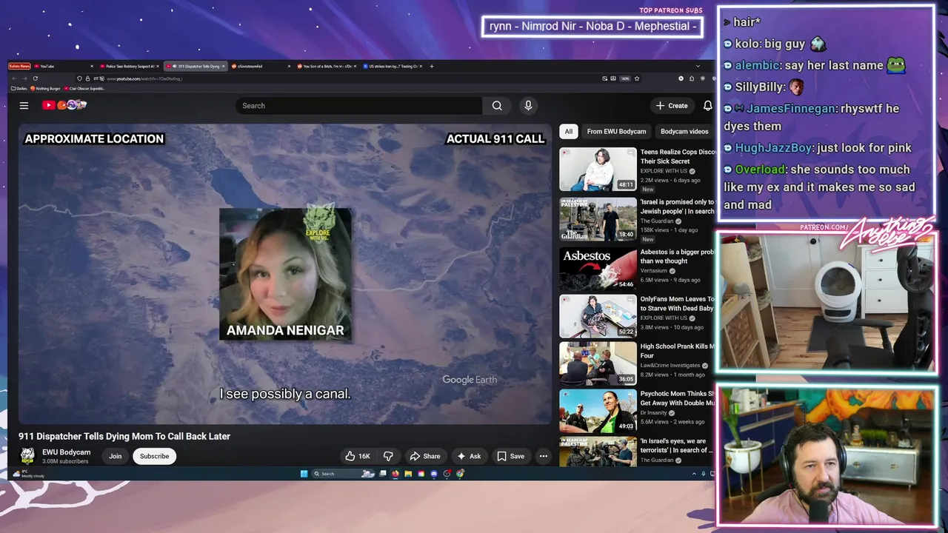
Task: Open File Explorer from the taskbar
Action: [408, 474]
